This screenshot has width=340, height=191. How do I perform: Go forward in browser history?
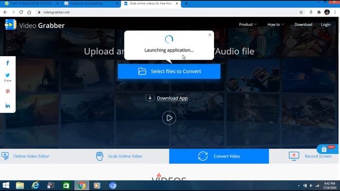(x=13, y=12)
